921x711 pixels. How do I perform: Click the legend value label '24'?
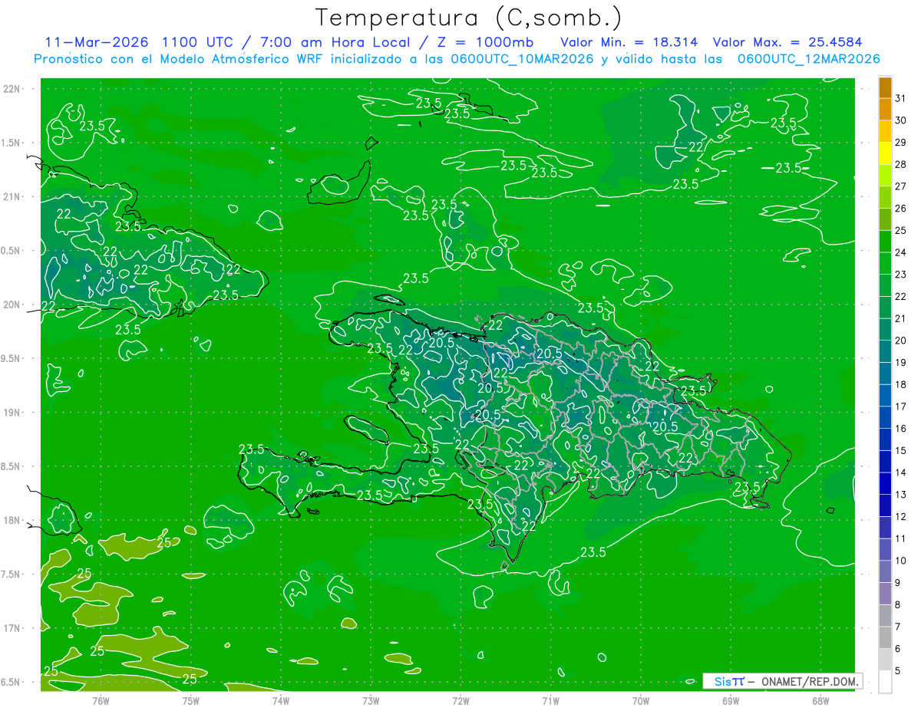coord(900,252)
